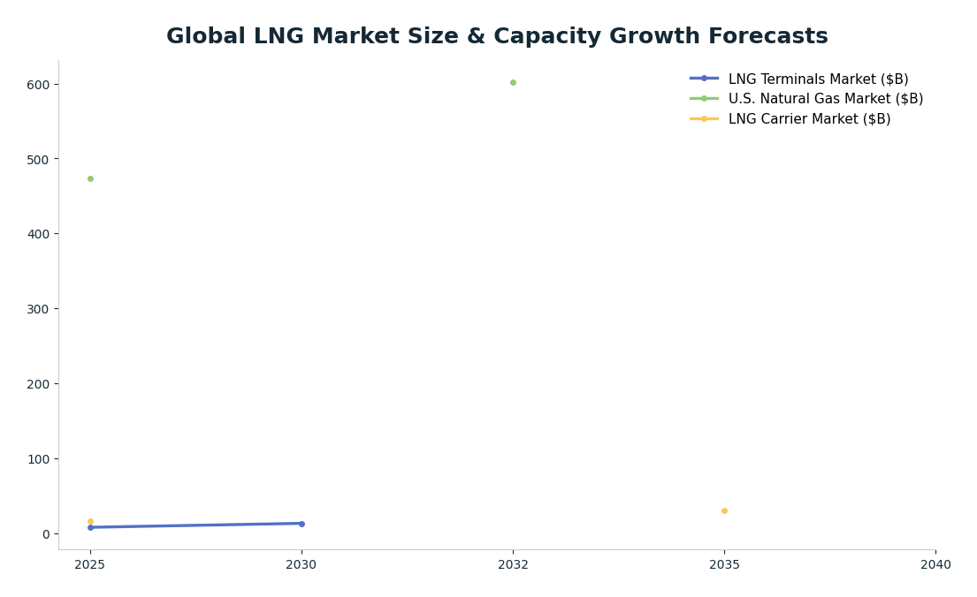Screen dimensions: 977x597
Task: Select the green data point at 2032
Action: (513, 83)
